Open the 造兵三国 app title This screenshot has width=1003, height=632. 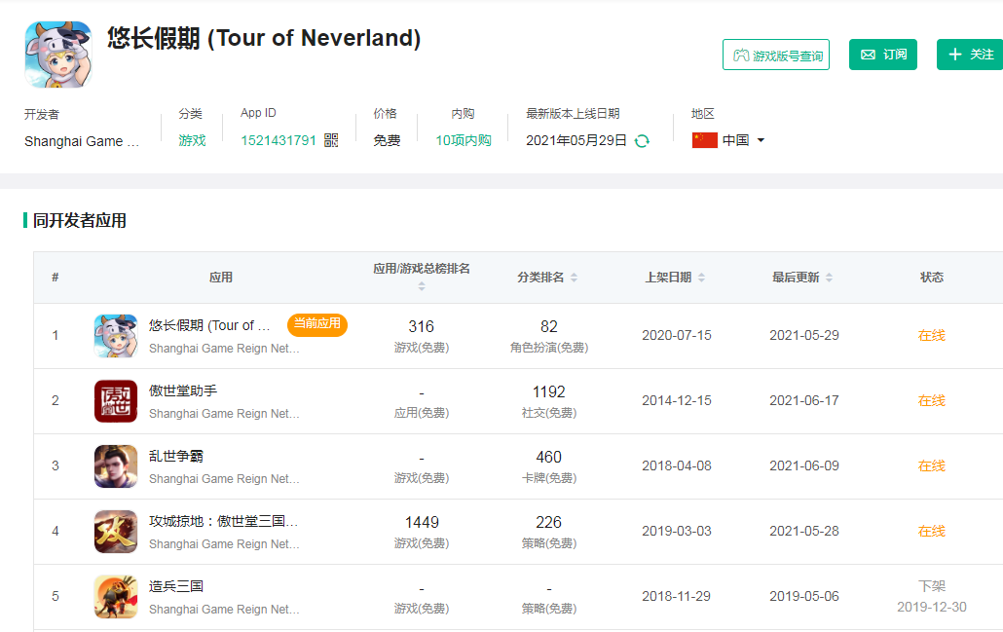pyautogui.click(x=176, y=586)
